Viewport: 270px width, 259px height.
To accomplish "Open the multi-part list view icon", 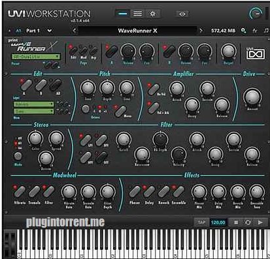I will tap(137, 14).
